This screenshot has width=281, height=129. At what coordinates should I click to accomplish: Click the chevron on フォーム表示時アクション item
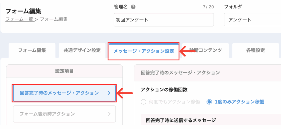(109, 114)
